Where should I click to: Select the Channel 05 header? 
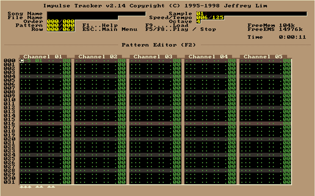(x=263, y=57)
